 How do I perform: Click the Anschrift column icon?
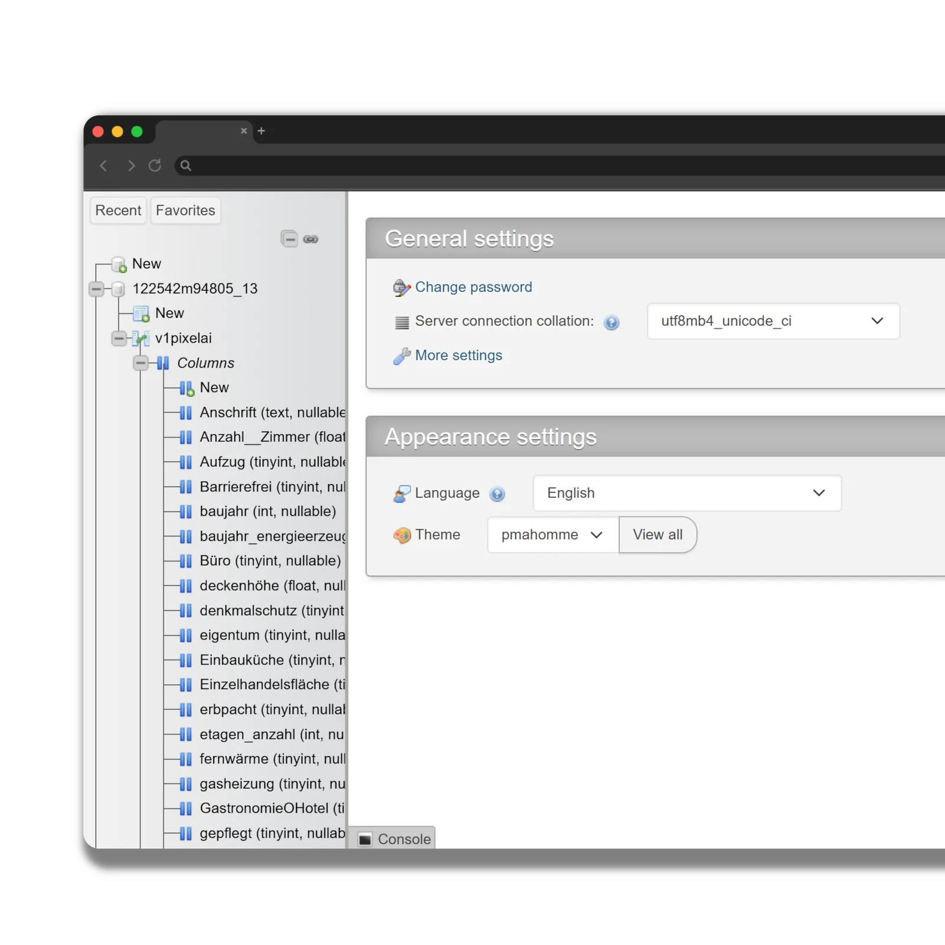click(x=185, y=413)
